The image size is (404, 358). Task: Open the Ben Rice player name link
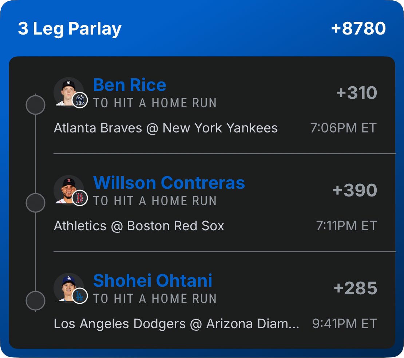(130, 85)
